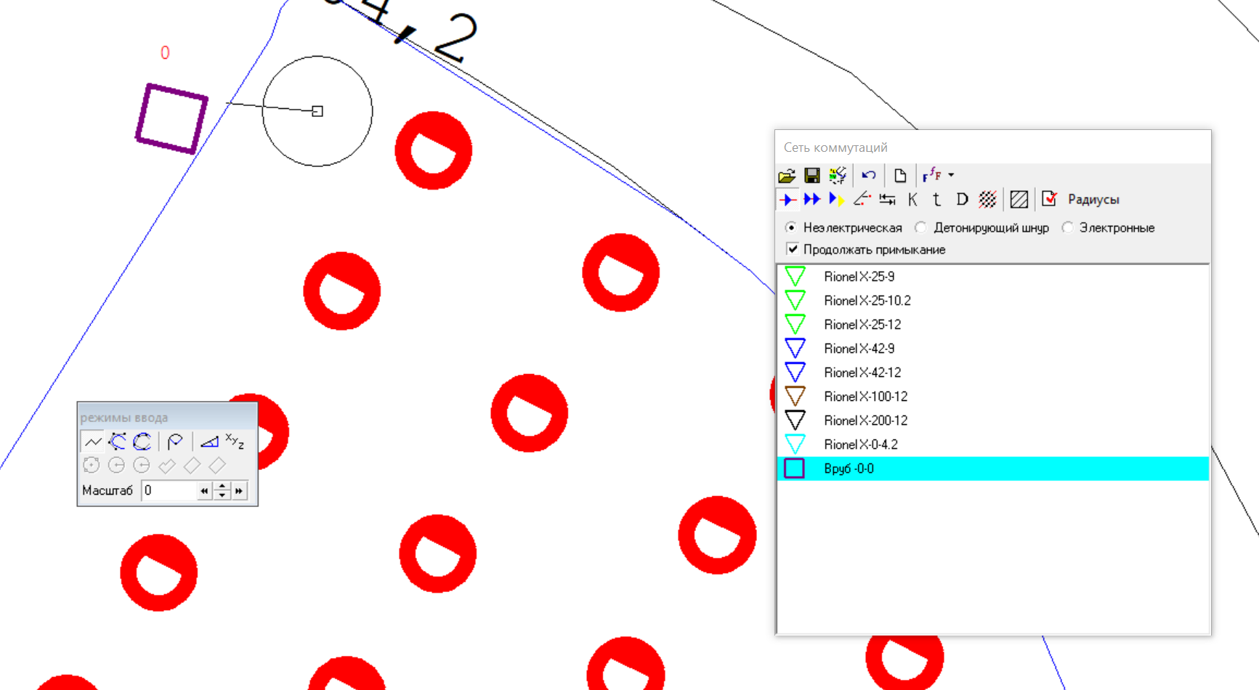1259x690 pixels.
Task: Select the arc tangent input mode icon
Action: [x=175, y=442]
